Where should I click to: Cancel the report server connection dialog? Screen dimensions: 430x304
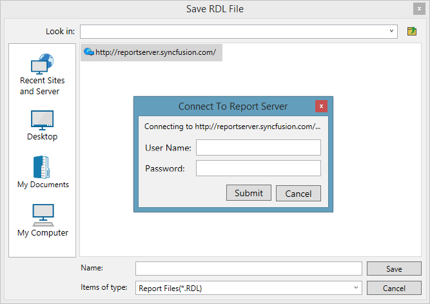298,193
